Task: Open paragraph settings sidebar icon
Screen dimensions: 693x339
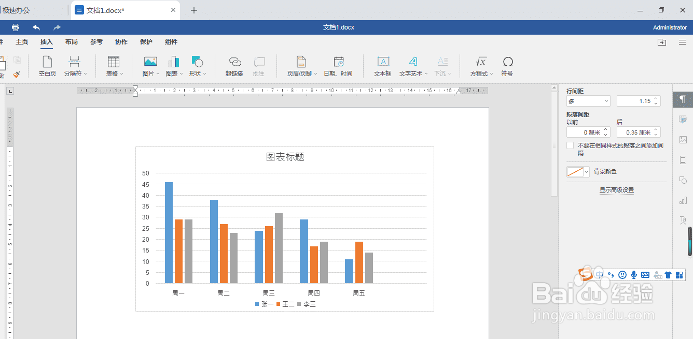Action: (x=683, y=99)
